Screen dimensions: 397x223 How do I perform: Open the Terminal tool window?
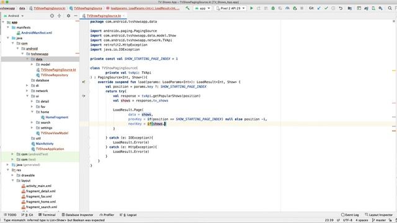[47, 215]
